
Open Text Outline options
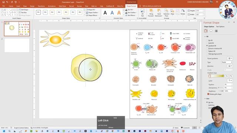[131, 13]
